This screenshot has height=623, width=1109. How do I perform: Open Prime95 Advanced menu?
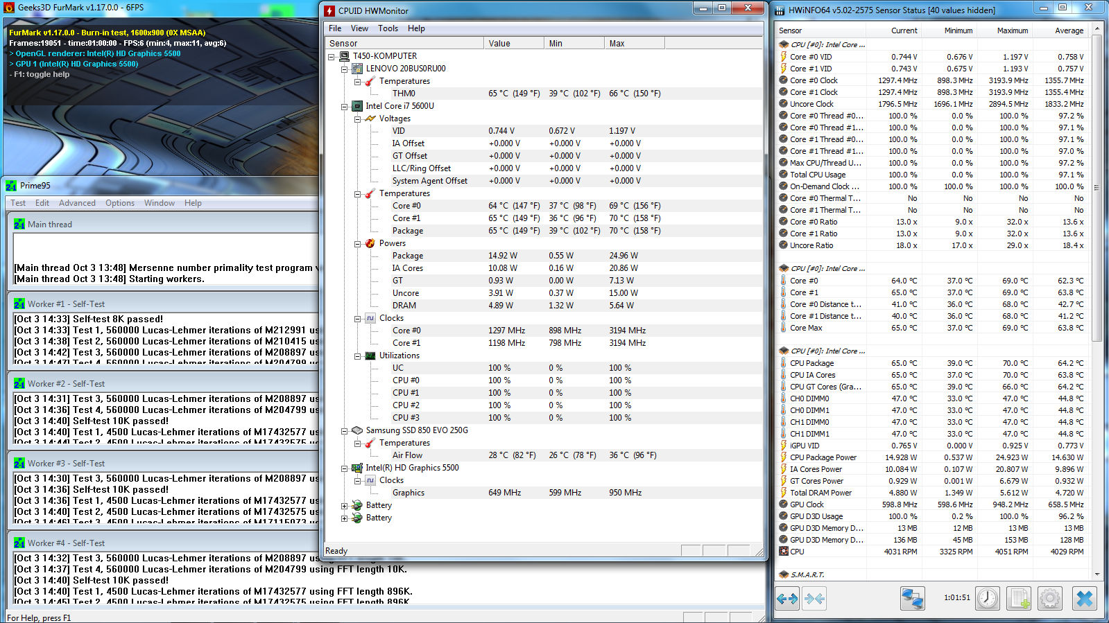tap(77, 203)
